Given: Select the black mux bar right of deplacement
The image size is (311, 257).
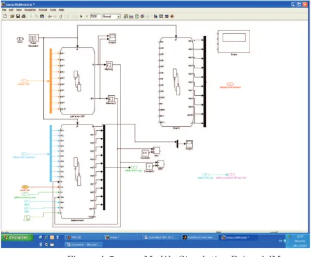Looking at the screenshot, I should 104,168.
